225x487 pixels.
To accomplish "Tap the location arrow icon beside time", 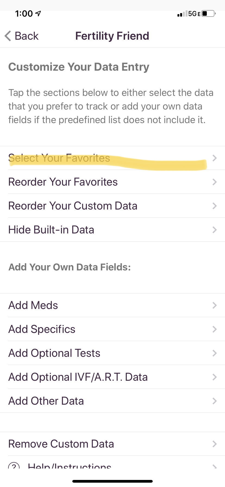I will pyautogui.click(x=38, y=13).
